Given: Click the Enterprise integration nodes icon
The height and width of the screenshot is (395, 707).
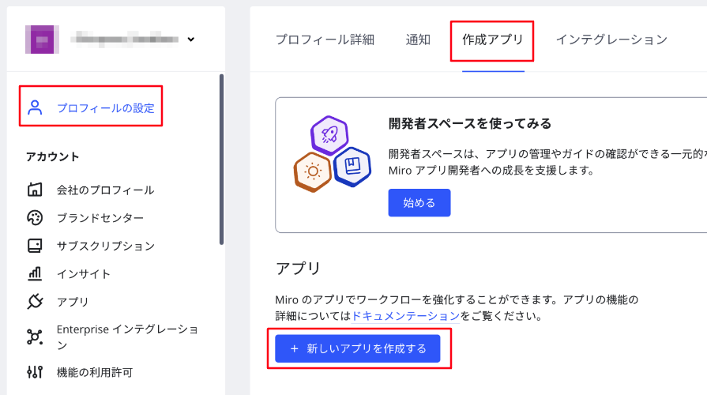Looking at the screenshot, I should 35,337.
